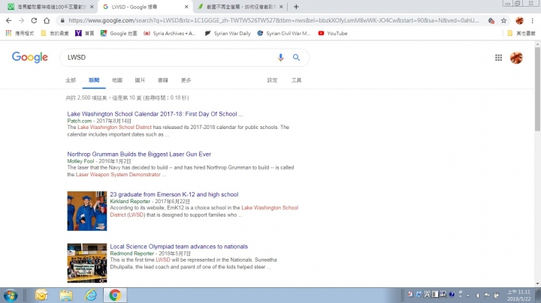Click the translate icon in the address bar

(491, 21)
